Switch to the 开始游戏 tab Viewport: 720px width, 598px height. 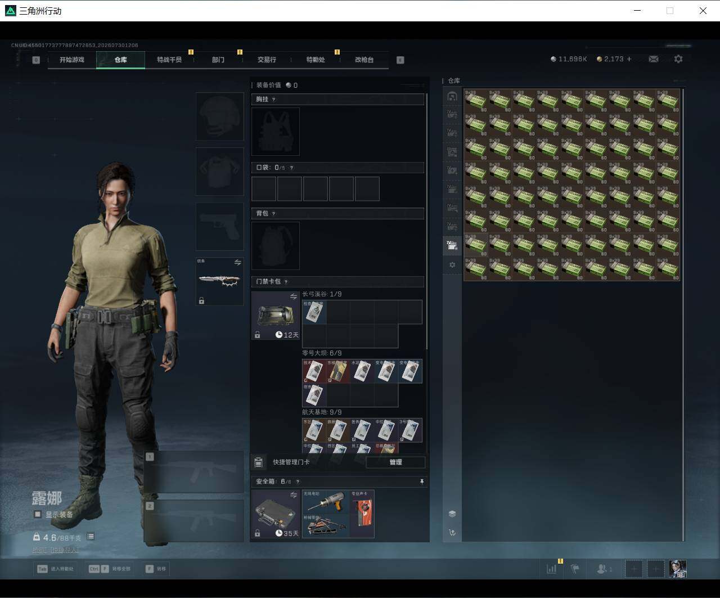pyautogui.click(x=72, y=60)
